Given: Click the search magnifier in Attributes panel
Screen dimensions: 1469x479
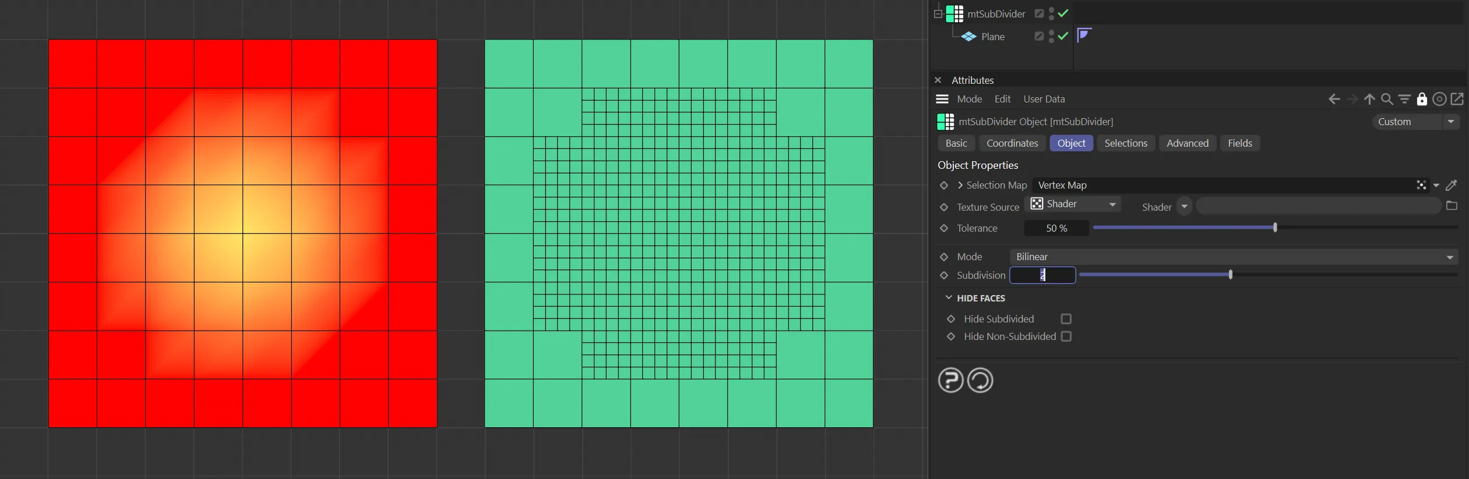Looking at the screenshot, I should 1387,100.
